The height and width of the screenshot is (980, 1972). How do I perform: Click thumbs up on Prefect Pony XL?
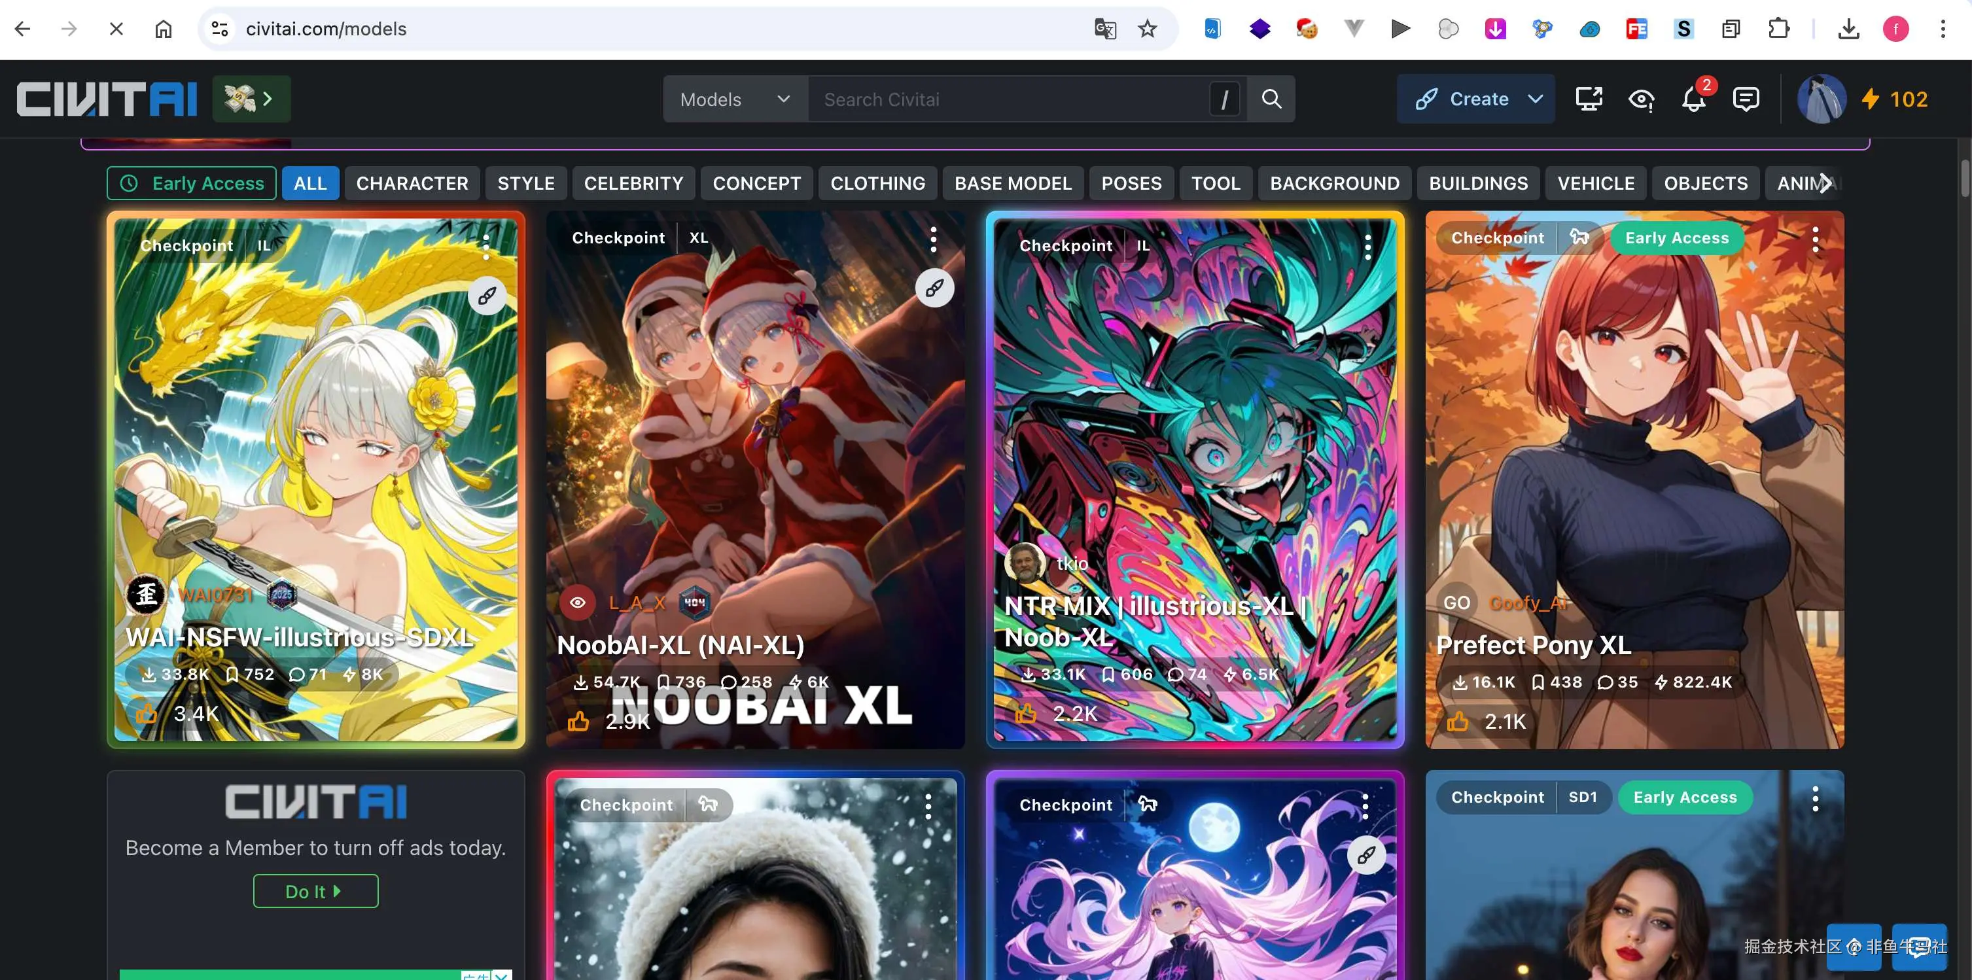tap(1458, 721)
